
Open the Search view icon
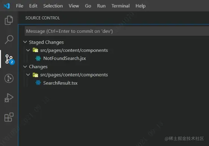pyautogui.click(x=9, y=39)
